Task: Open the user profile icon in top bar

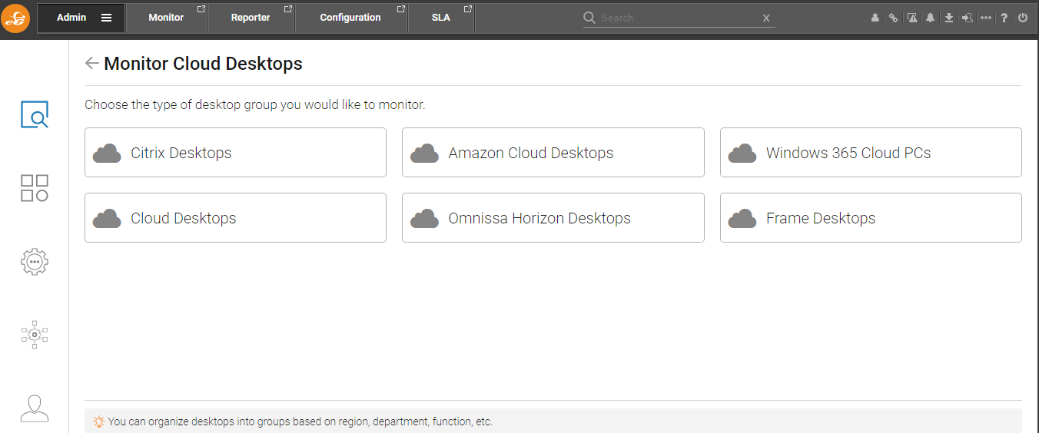Action: click(x=875, y=18)
